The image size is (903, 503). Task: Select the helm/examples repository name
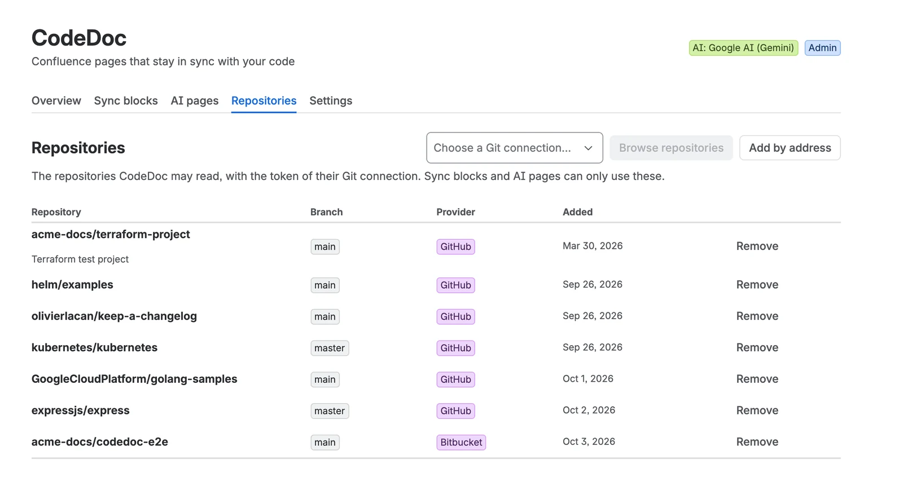[72, 285]
